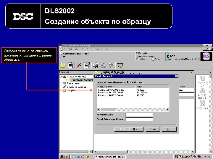This screenshot has width=213, height=159.
Task: Click the Communications Ready status icon
Action: tap(61, 54)
